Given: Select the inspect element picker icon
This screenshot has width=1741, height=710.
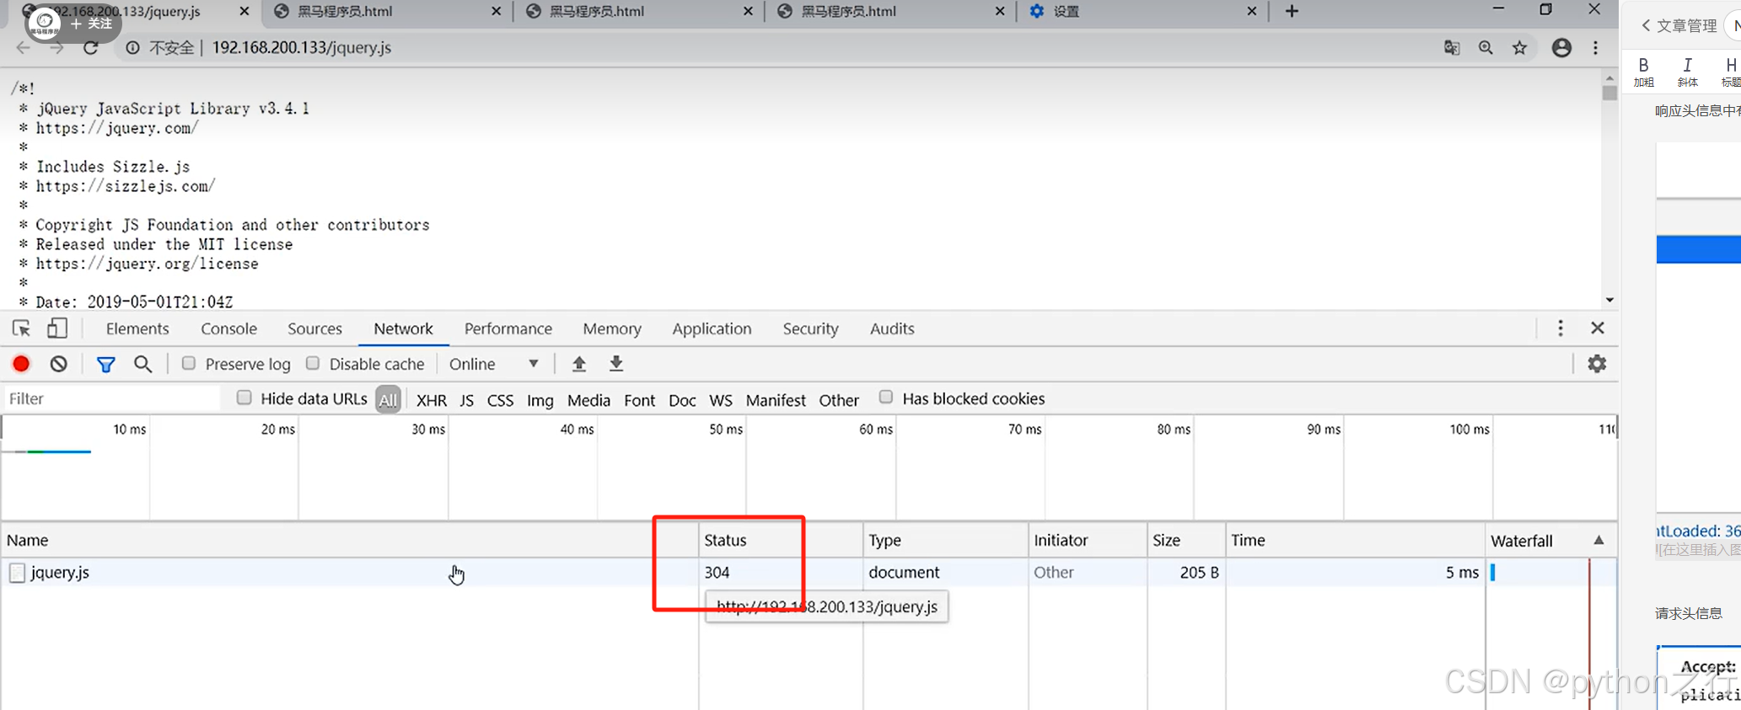Looking at the screenshot, I should tap(21, 328).
